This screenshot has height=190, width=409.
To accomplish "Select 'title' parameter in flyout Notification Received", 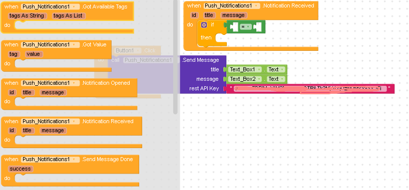I will 27,131.
